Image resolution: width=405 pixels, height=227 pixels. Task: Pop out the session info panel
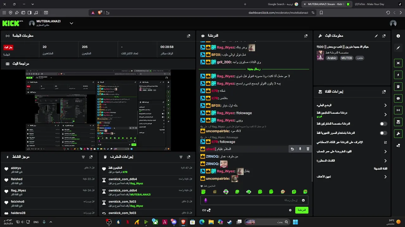[x=189, y=36]
